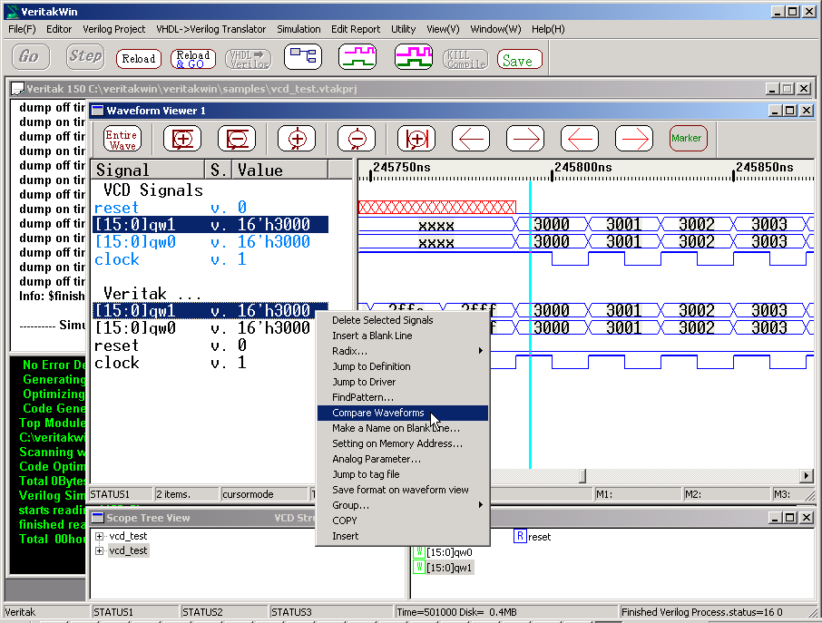Viewport: 822px width, 623px height.
Task: Click the W icon beside [15:0]qw1
Action: (x=419, y=567)
